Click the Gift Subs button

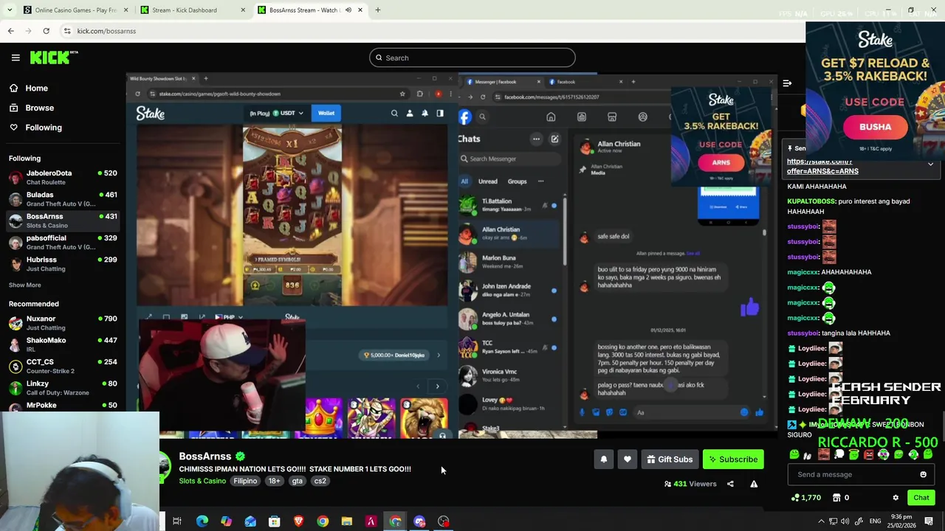click(x=670, y=459)
